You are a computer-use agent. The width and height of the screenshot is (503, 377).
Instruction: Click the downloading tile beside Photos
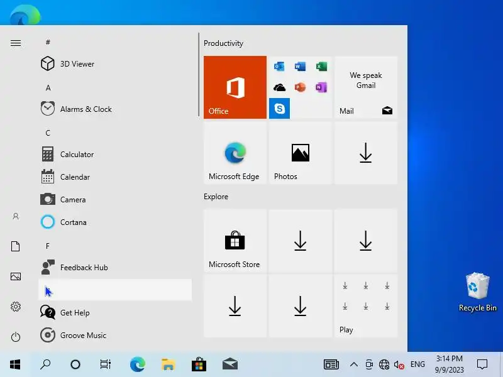click(366, 153)
